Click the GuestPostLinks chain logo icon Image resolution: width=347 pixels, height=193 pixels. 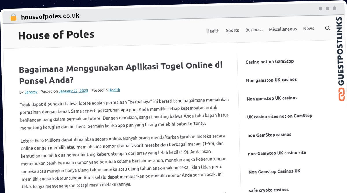pyautogui.click(x=342, y=94)
